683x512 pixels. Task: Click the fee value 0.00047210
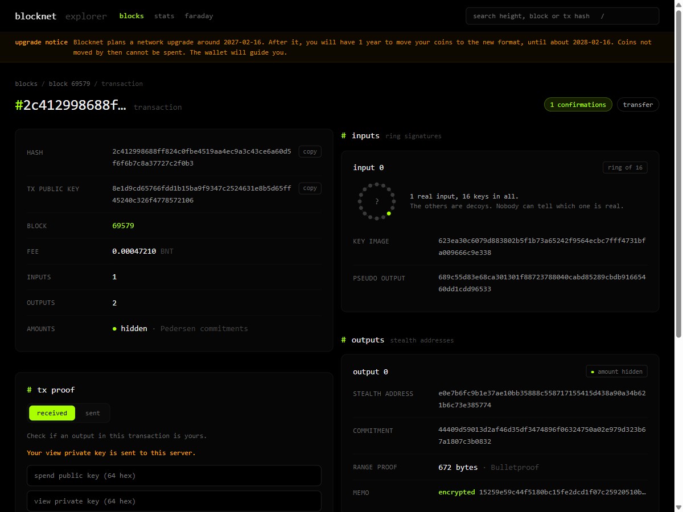[x=134, y=251]
